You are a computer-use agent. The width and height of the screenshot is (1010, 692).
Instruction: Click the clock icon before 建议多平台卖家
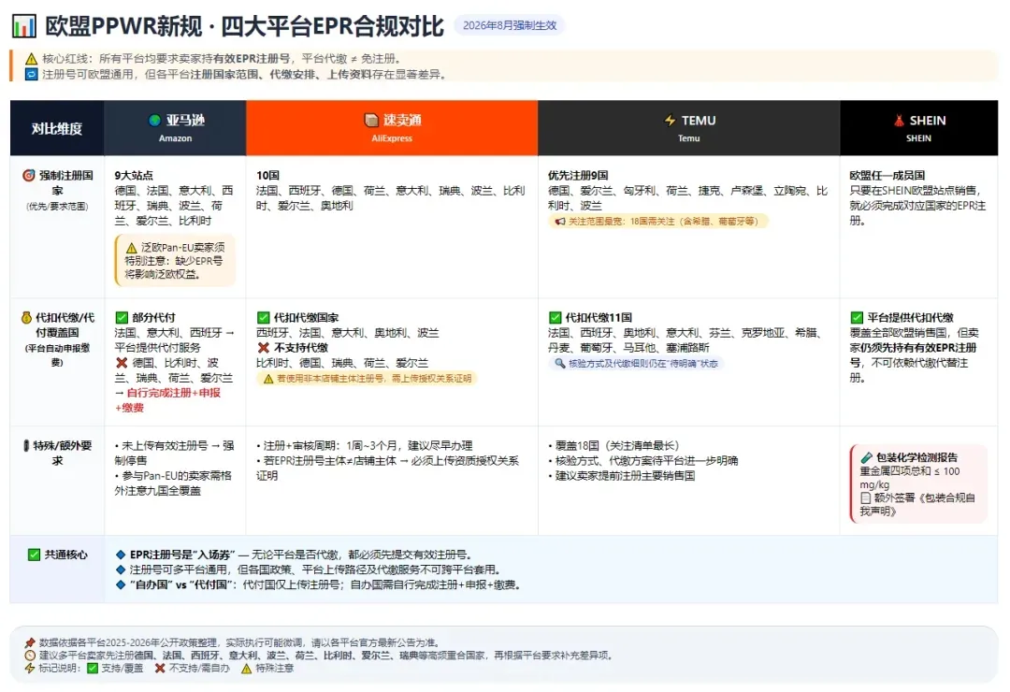tap(30, 656)
